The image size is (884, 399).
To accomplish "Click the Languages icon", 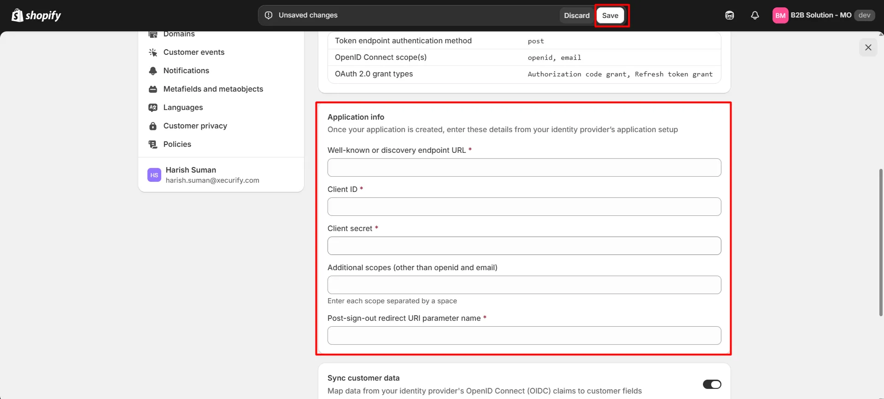I will [153, 108].
